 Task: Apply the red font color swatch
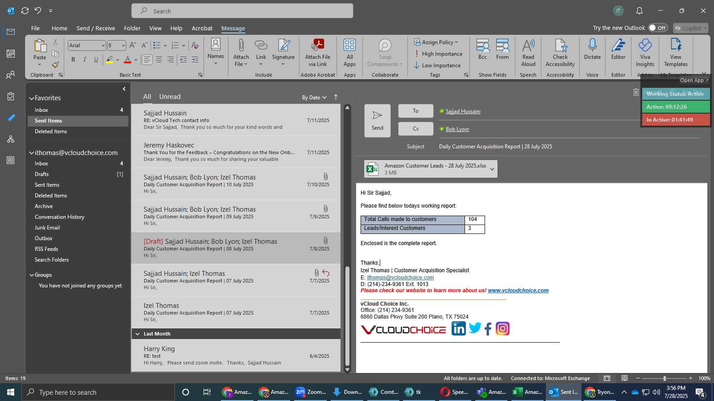(128, 59)
